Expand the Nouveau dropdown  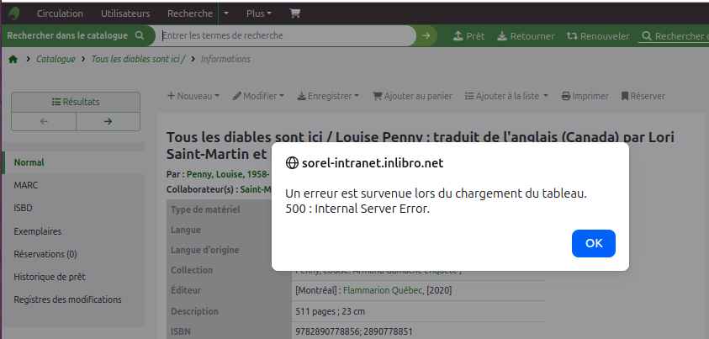tap(193, 96)
